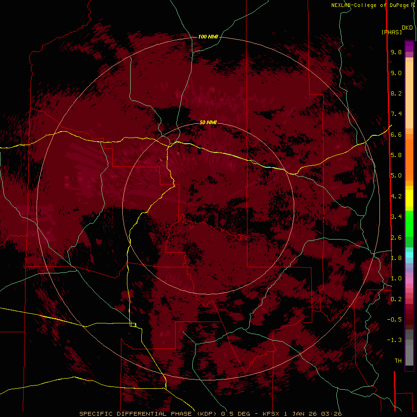This screenshot has width=417, height=417.
Task: Click the DKD label above the color scale
Action: [x=407, y=28]
